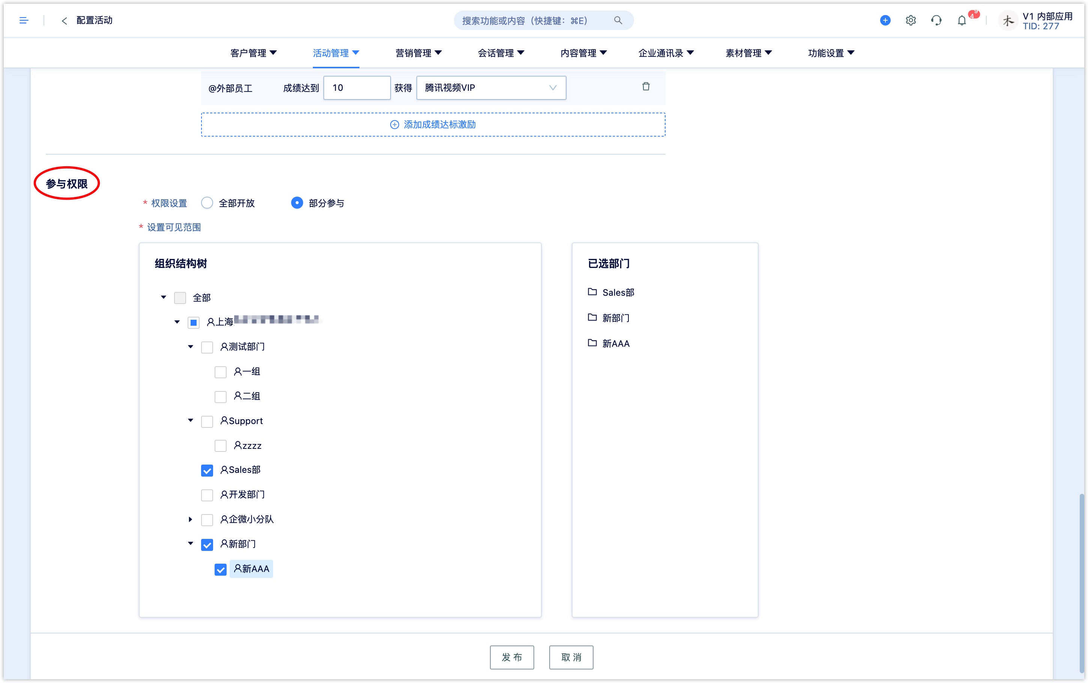Uncheck the 新AAA checkbox
Viewport: 1088px width, 683px height.
coord(220,570)
